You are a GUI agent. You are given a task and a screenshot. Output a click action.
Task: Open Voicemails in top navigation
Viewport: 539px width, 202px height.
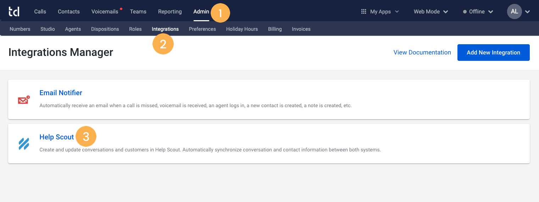[x=105, y=12]
